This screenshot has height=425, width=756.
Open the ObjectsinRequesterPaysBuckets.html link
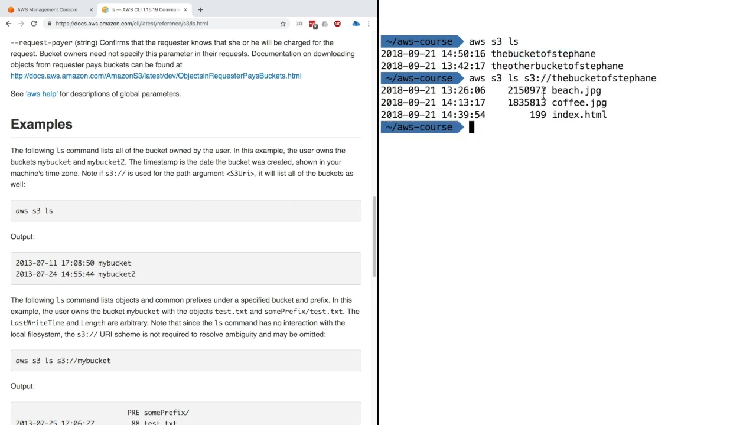[x=156, y=76]
